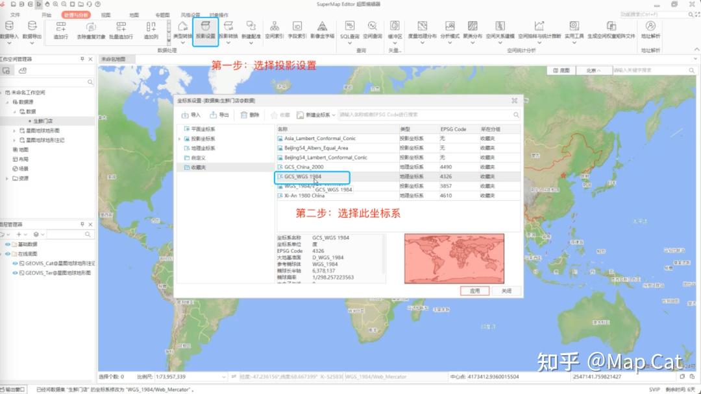
Task: Open the 空间索引 spatial index tool
Action: 275,29
